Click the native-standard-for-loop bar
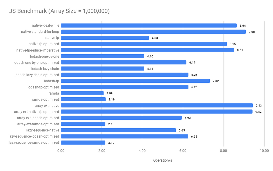 [x=153, y=32]
